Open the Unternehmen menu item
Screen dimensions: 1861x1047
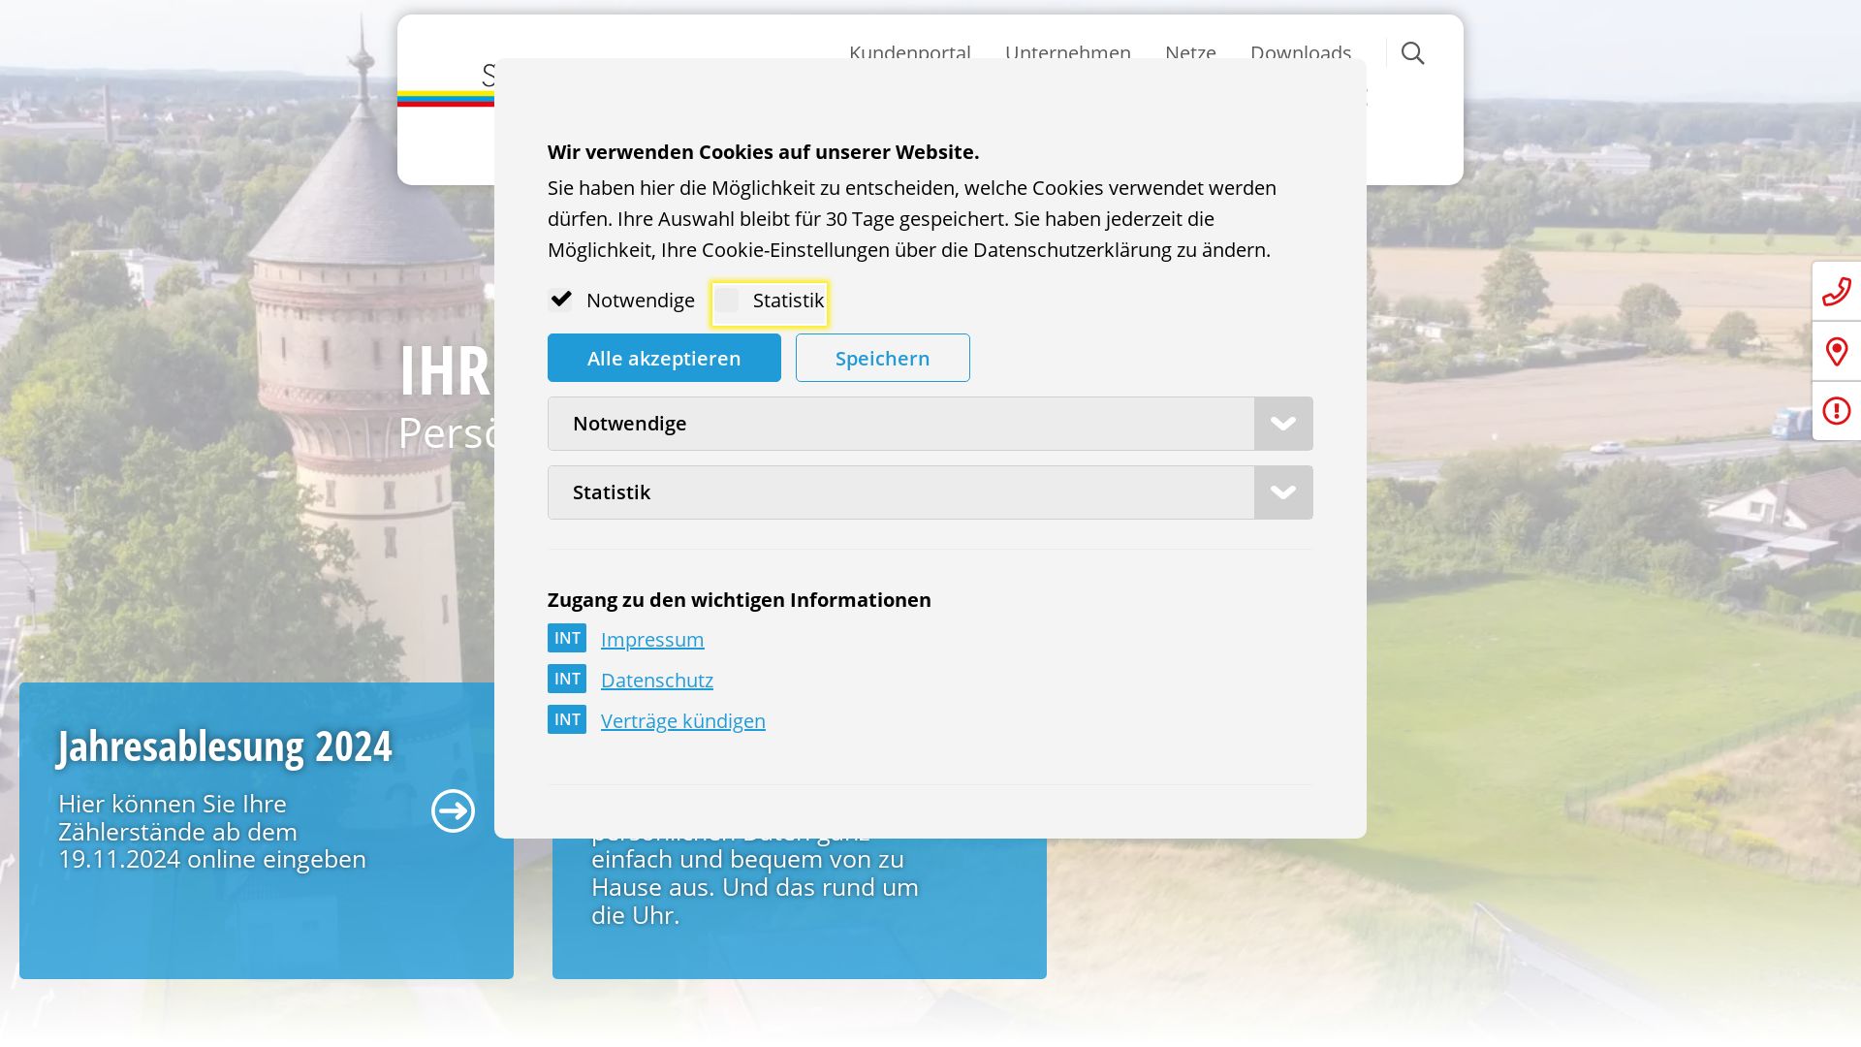(1068, 51)
